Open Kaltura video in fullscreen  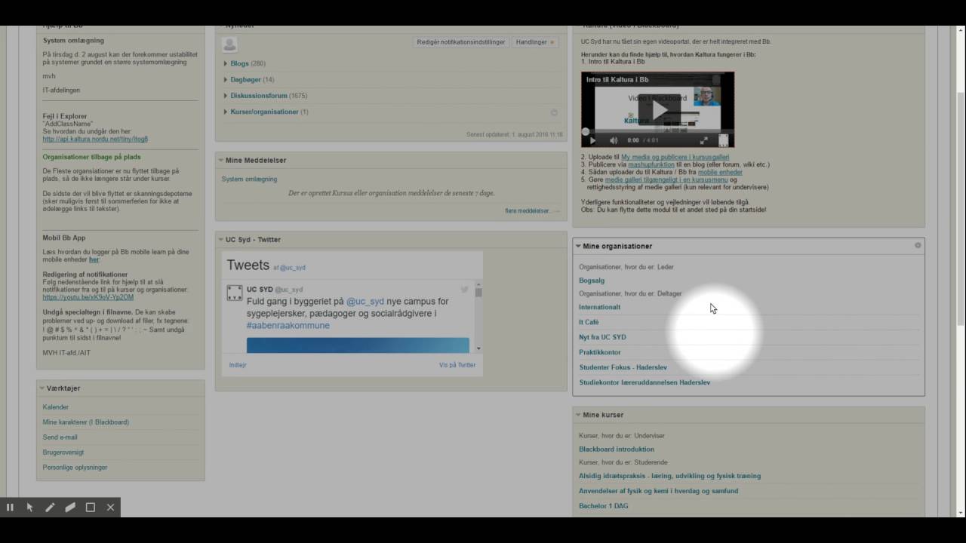(704, 140)
